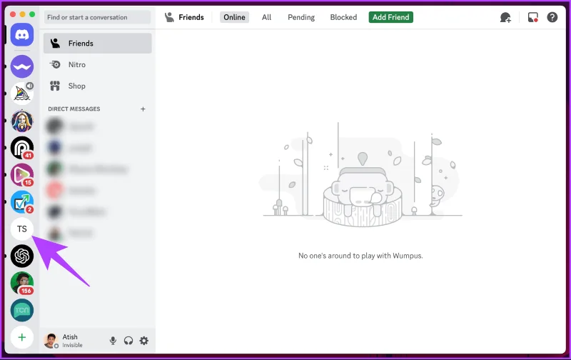Image resolution: width=571 pixels, height=360 pixels.
Task: Open the purple wavy-line server icon
Action: [22, 66]
